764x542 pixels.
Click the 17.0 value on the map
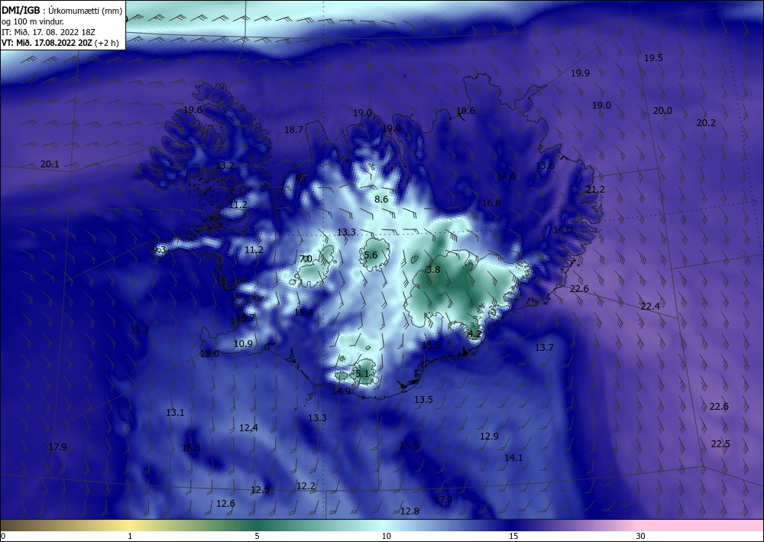[x=443, y=500]
